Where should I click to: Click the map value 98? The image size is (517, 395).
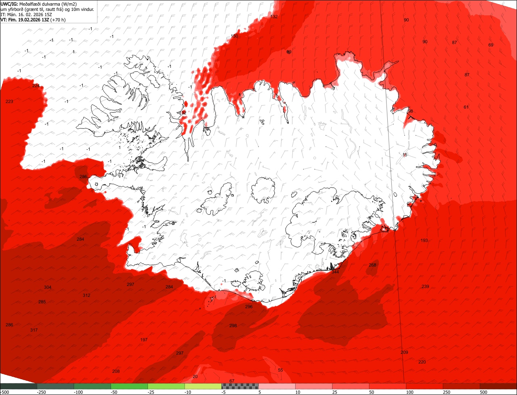tap(411, 111)
